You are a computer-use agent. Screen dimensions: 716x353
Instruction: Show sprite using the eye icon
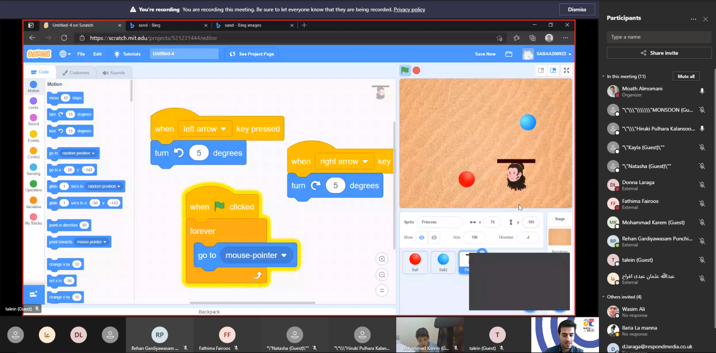coord(422,237)
